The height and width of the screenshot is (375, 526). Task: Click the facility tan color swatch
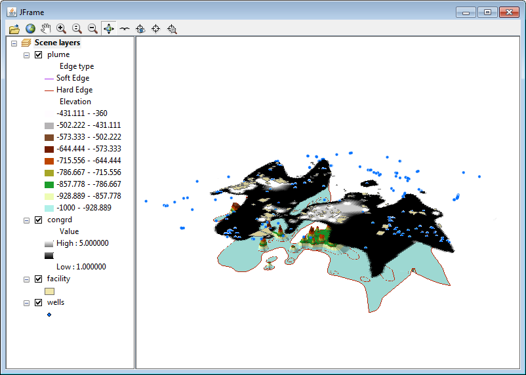click(49, 291)
